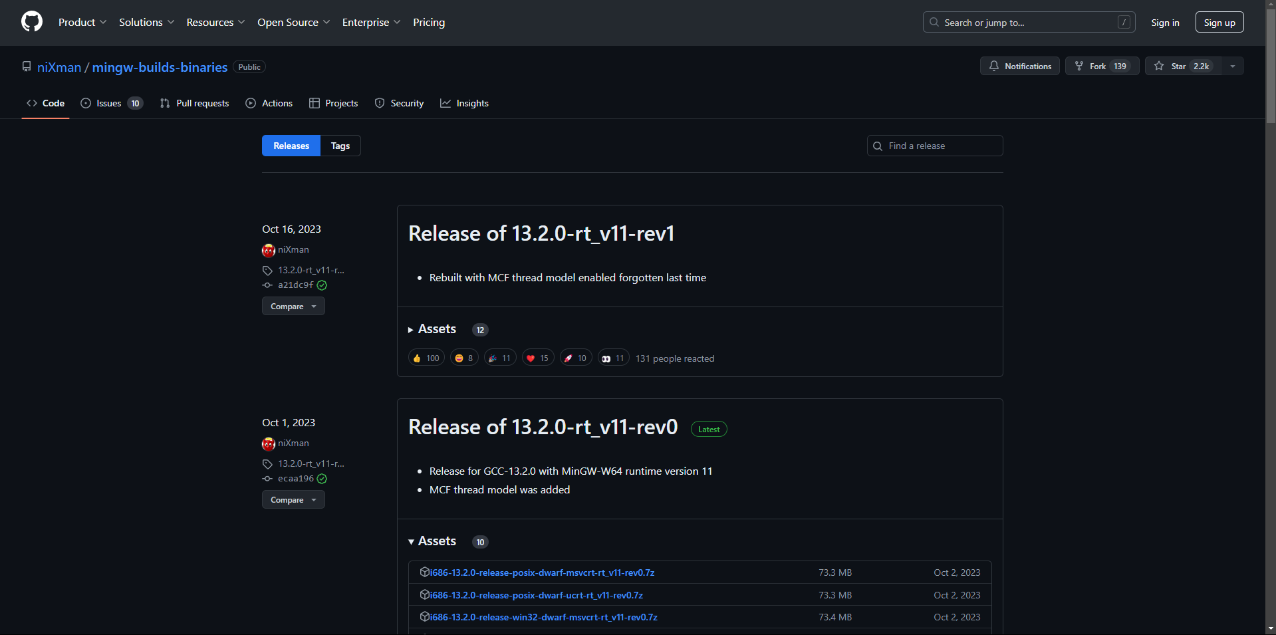Open the Product navigation dropdown
The width and height of the screenshot is (1276, 635).
[x=82, y=22]
